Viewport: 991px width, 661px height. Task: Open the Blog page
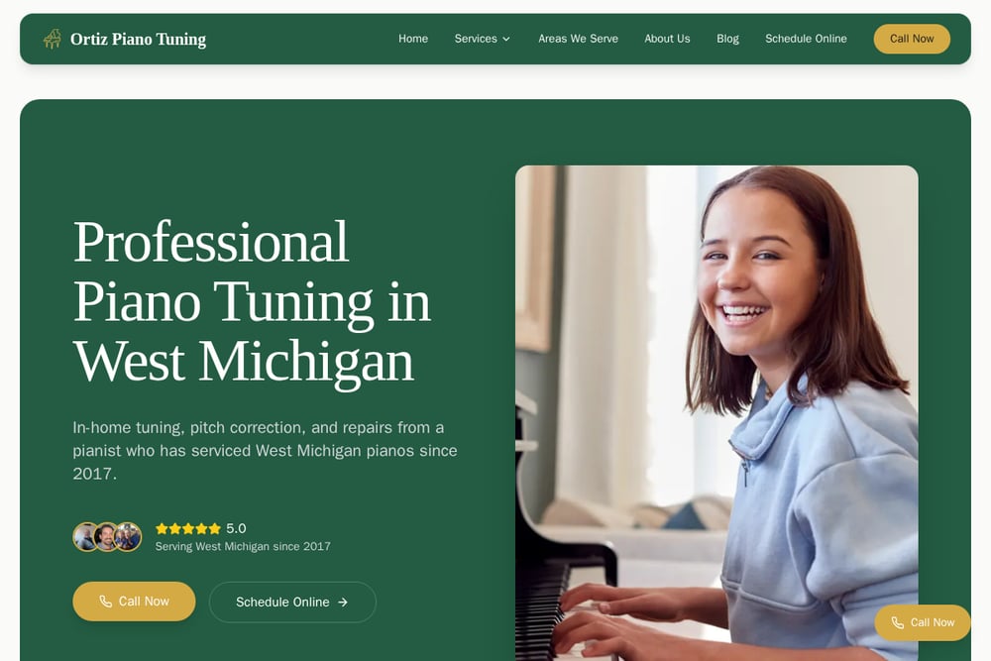(727, 39)
